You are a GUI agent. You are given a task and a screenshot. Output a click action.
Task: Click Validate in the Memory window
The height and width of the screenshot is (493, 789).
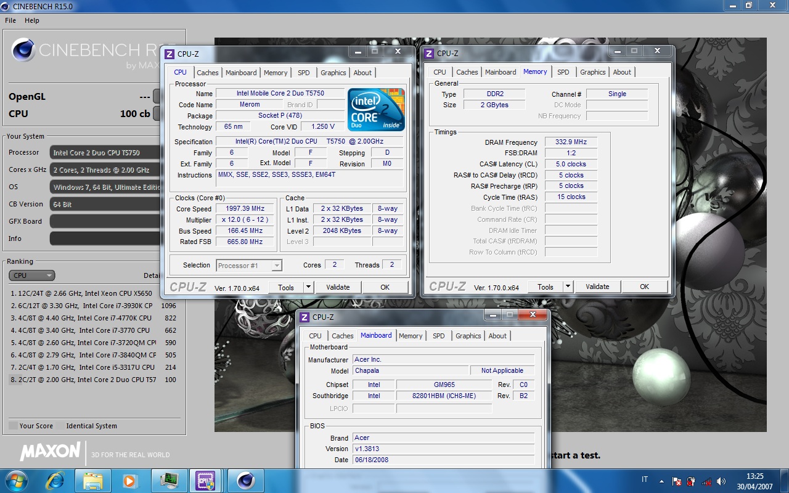point(597,287)
